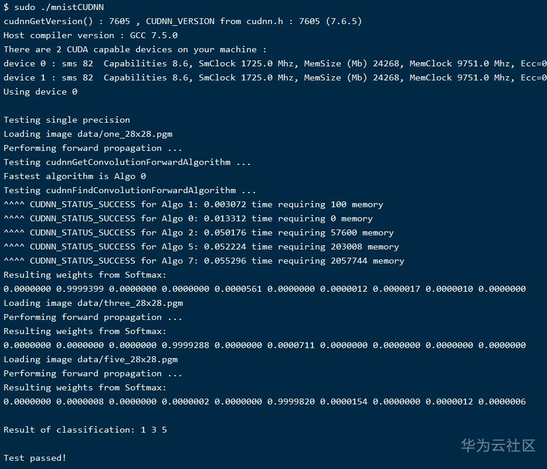Click "Result of classification: 1 3 5" line

[x=85, y=430]
